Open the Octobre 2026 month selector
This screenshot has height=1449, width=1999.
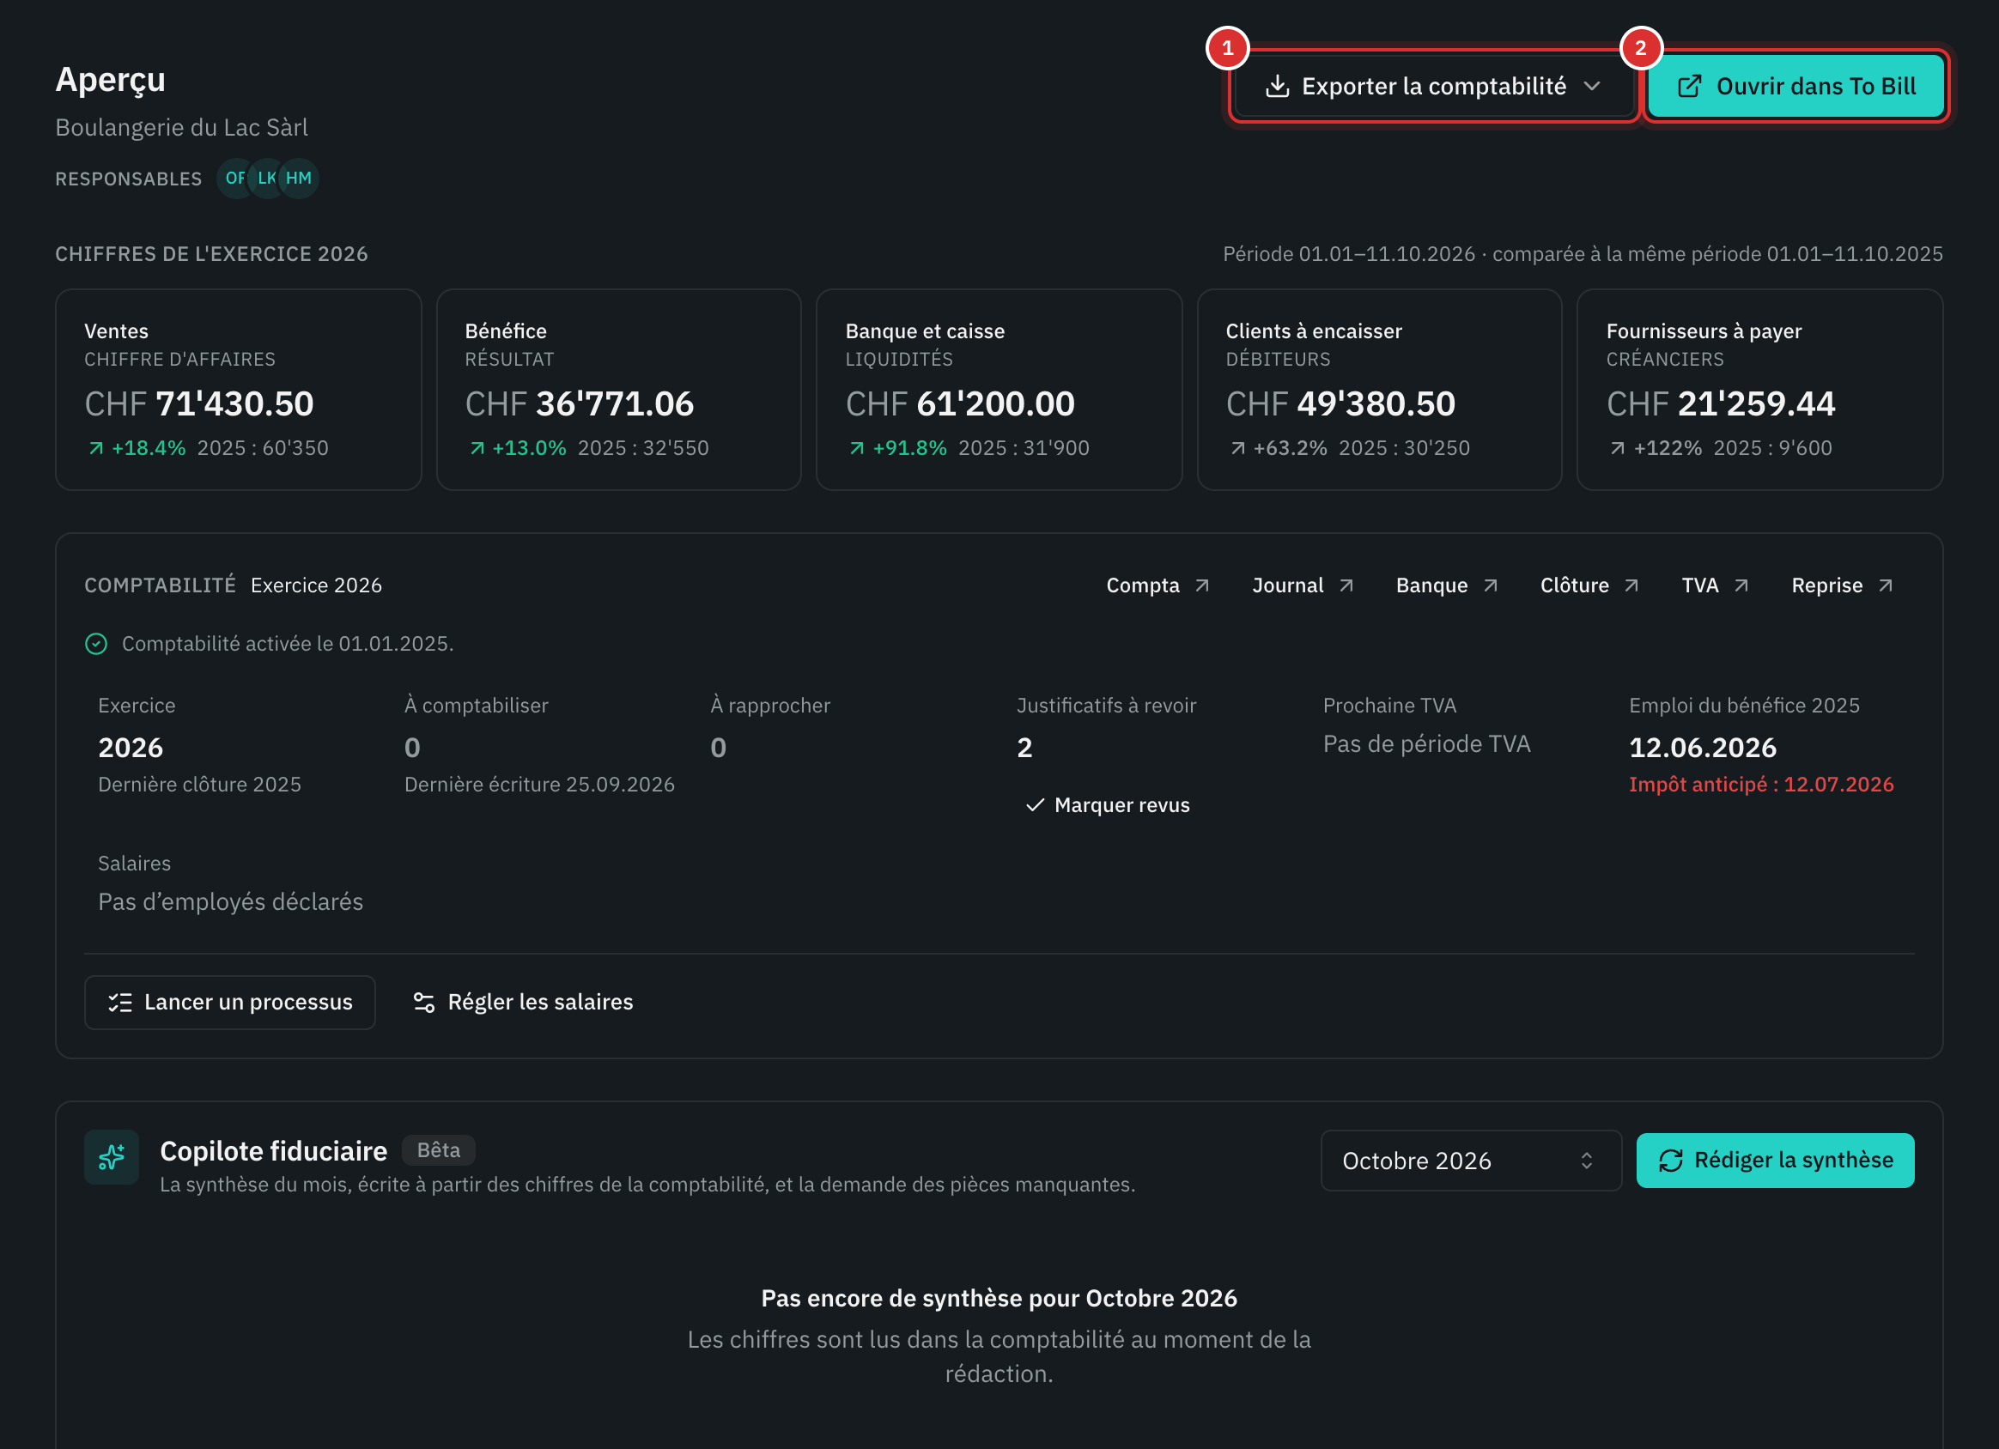tap(1471, 1161)
